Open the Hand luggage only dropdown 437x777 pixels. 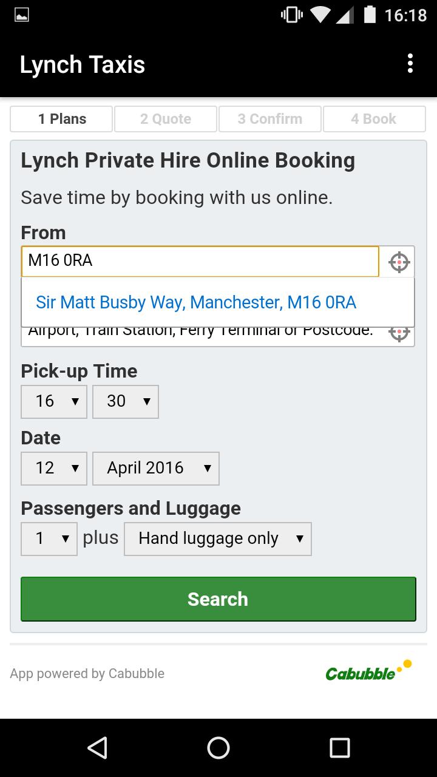pos(218,538)
